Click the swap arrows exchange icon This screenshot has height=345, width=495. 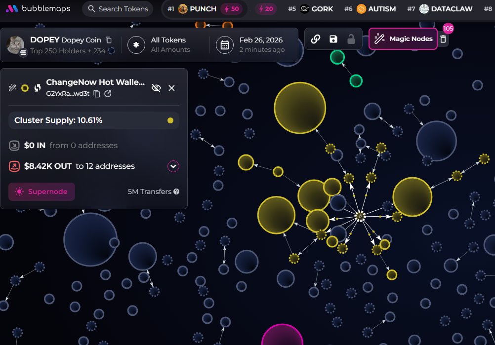pos(37,88)
